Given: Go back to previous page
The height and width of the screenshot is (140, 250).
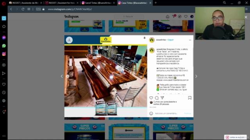Looking at the screenshot, I should [x=11, y=9].
